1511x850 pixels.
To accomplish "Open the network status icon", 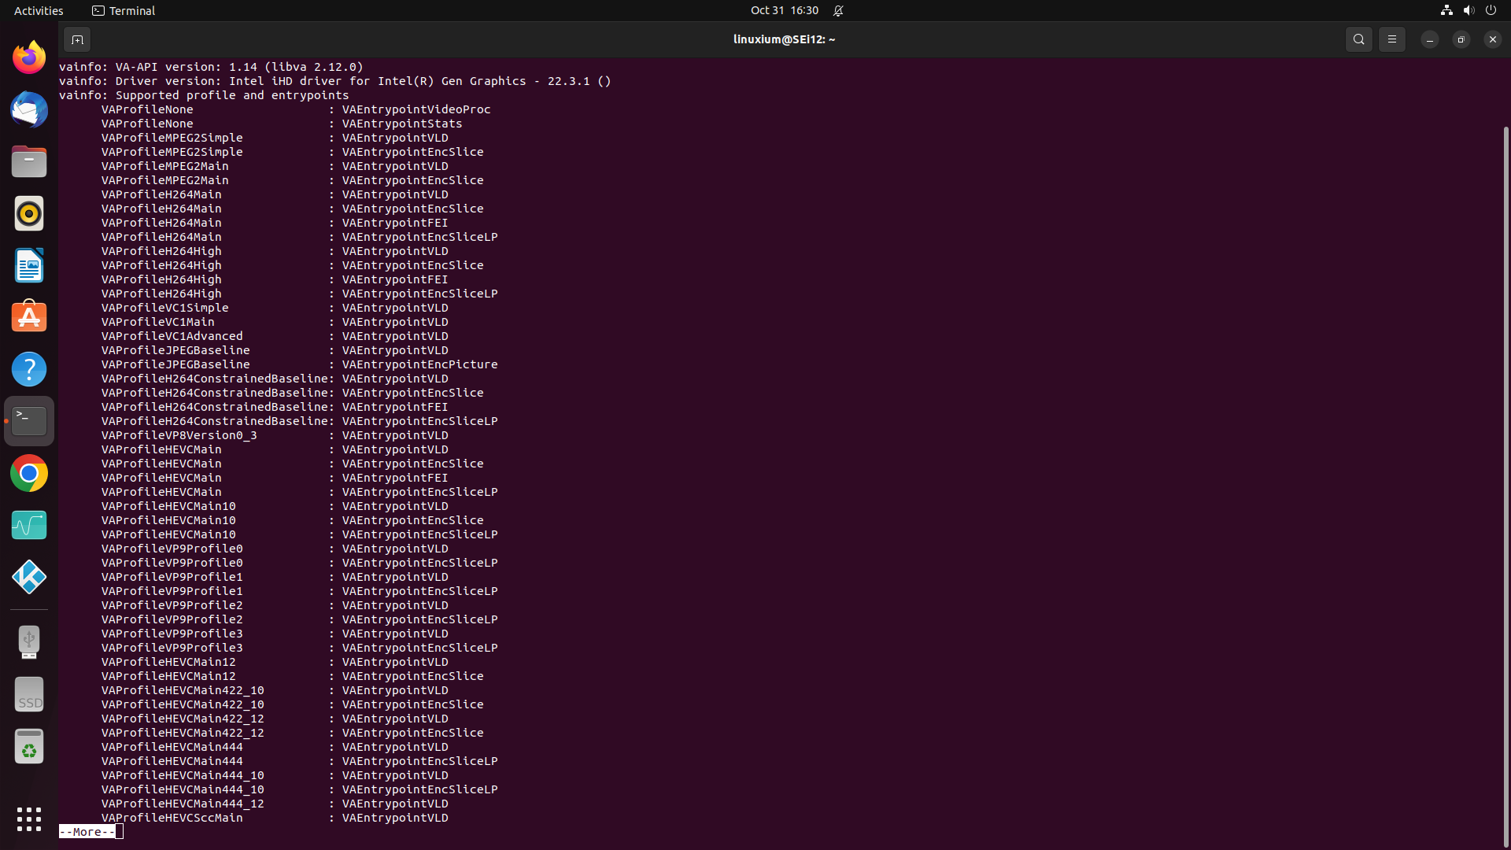I will (1446, 10).
